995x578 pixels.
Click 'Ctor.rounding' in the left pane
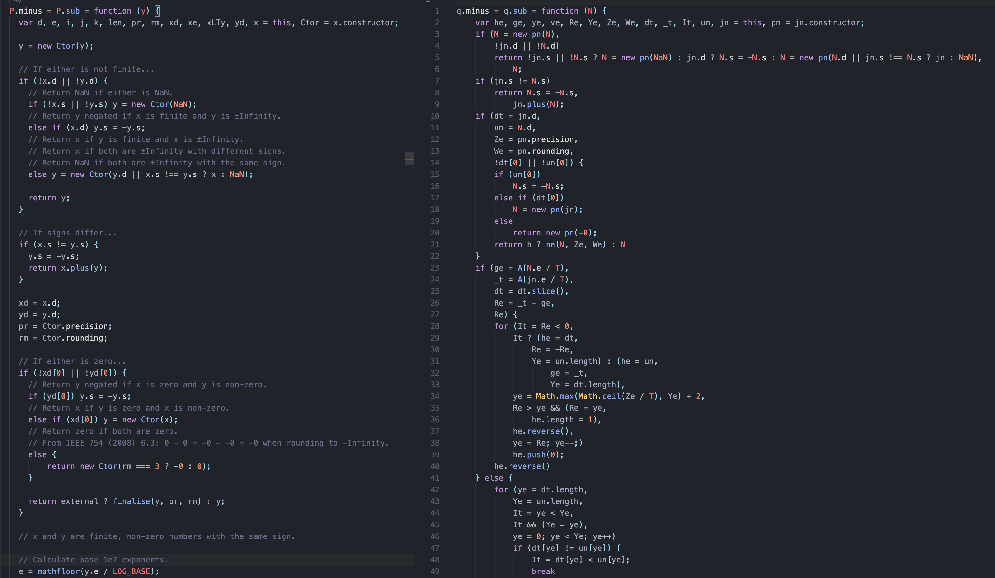[x=72, y=338]
